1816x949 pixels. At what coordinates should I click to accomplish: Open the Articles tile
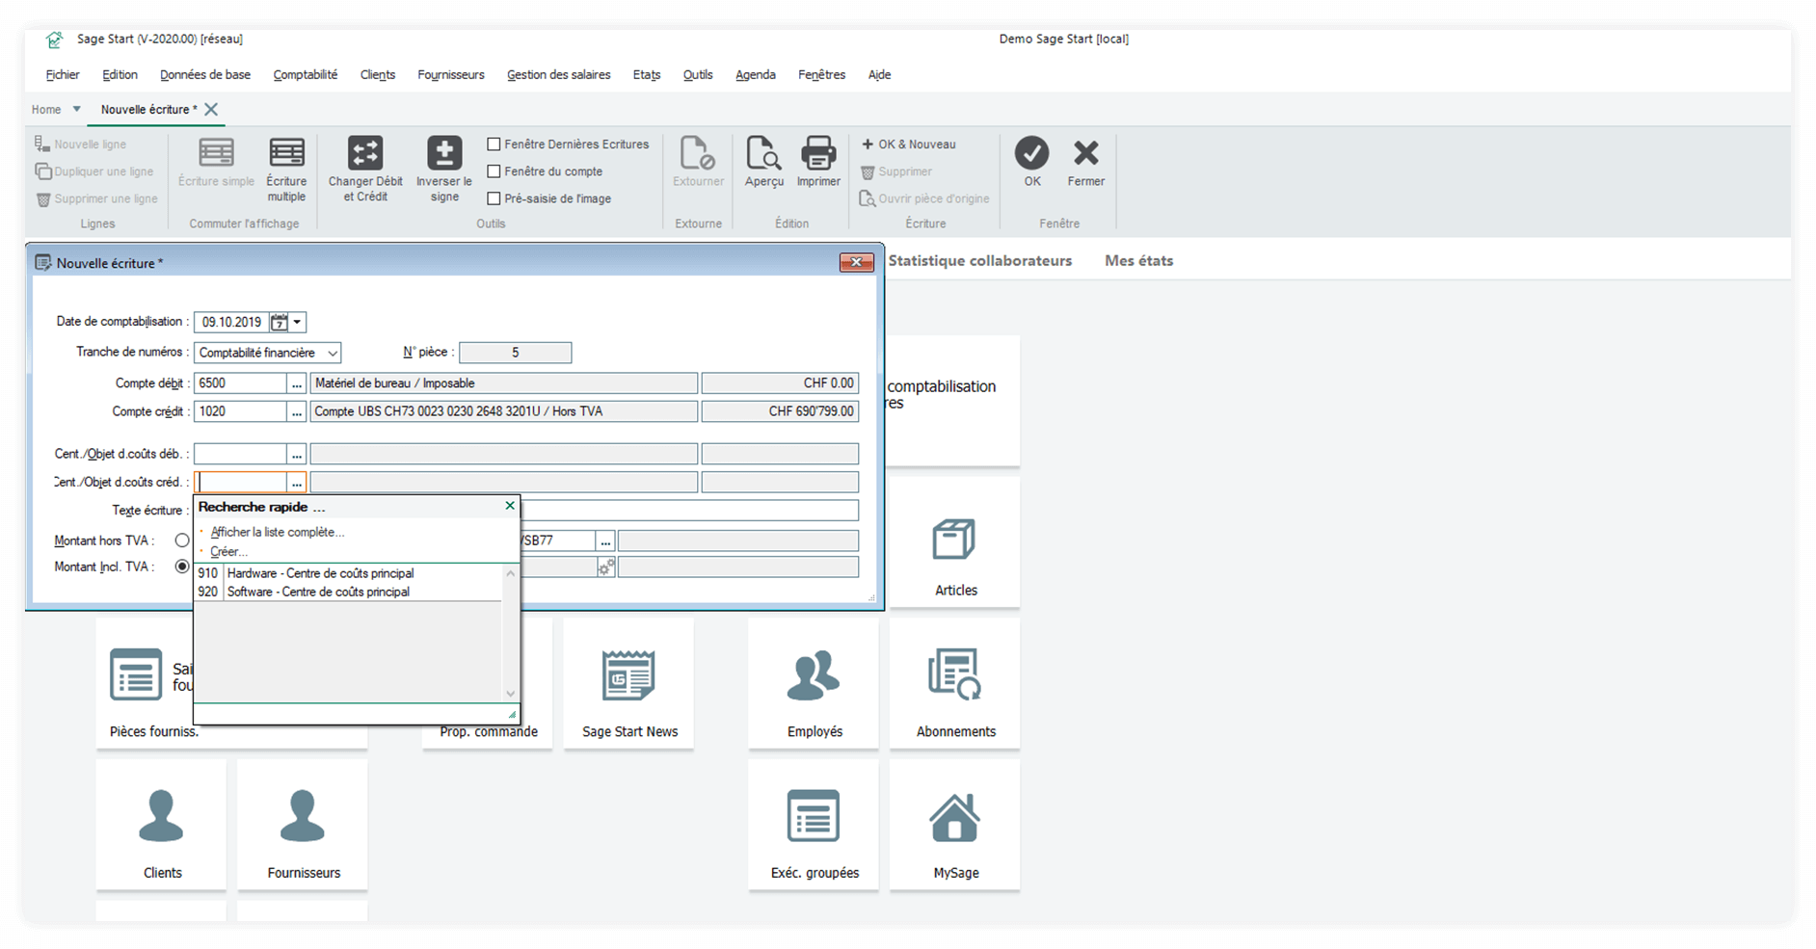click(x=954, y=542)
